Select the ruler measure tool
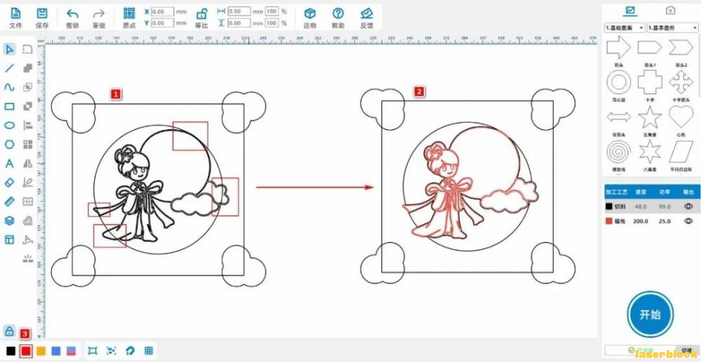 (9, 201)
